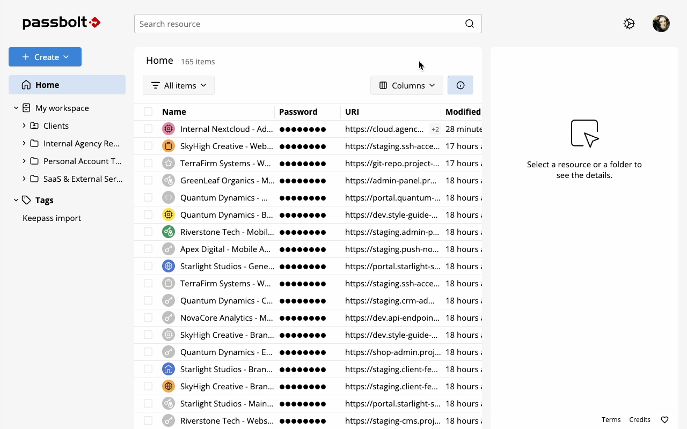Open the Create dropdown button

pyautogui.click(x=45, y=57)
